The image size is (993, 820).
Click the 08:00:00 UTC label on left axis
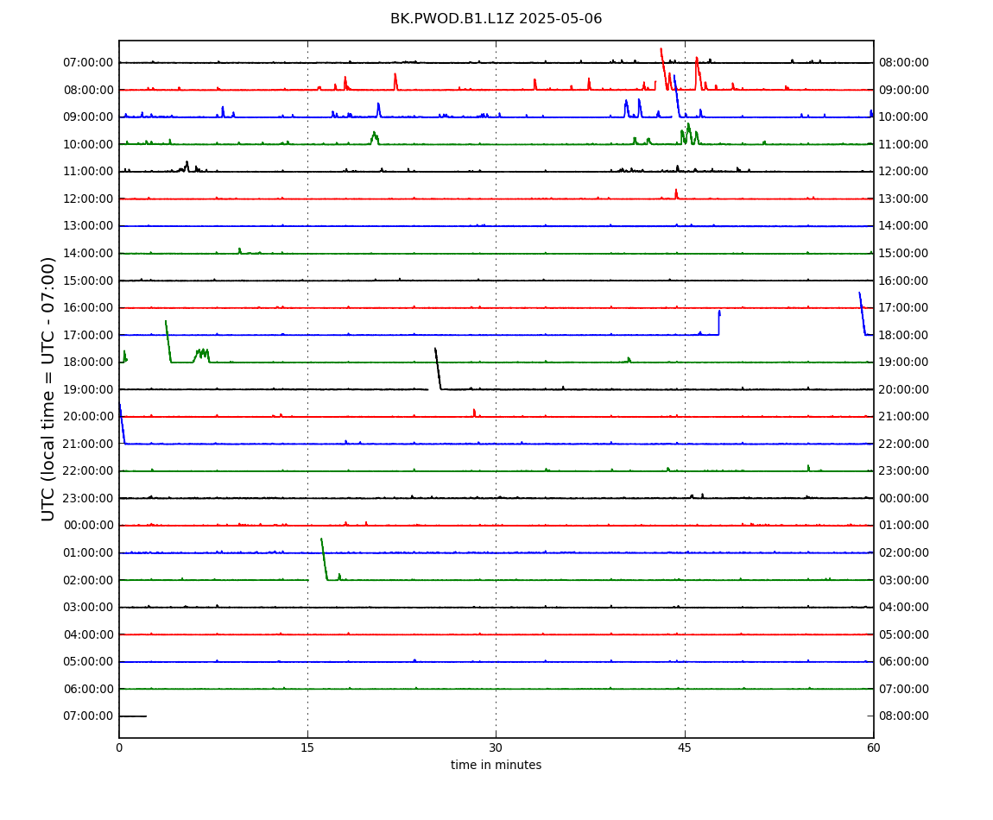pyautogui.click(x=88, y=90)
